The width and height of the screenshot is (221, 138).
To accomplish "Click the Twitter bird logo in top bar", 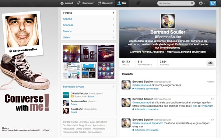I will click(138, 3).
